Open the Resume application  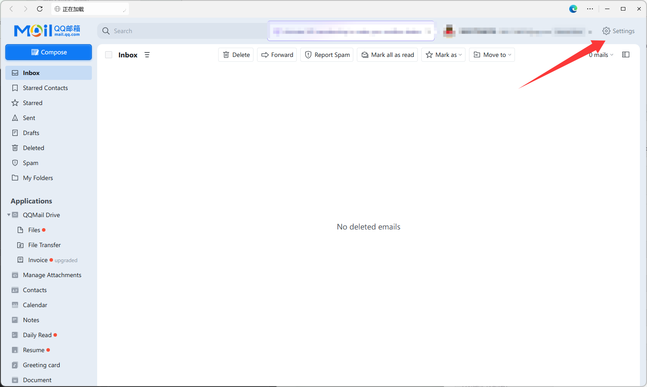(x=49, y=350)
